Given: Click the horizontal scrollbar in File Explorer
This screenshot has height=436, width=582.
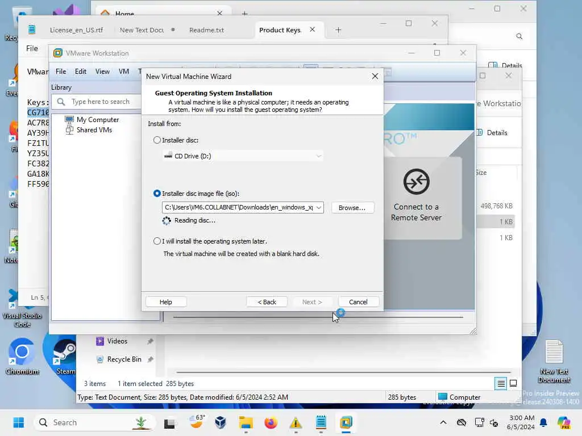Looking at the screenshot, I should pyautogui.click(x=343, y=372).
